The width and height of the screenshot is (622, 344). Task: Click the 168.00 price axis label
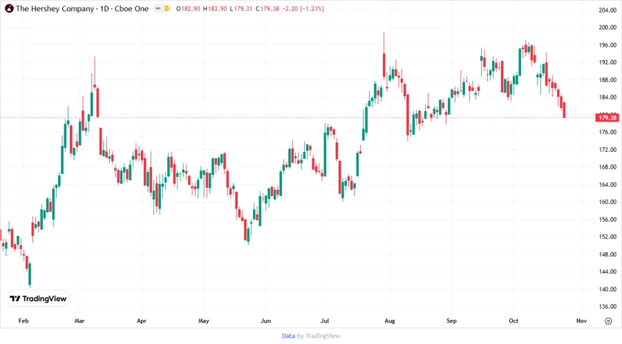[607, 167]
